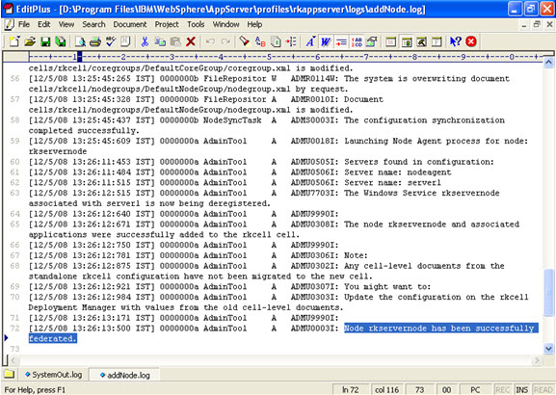Cut selection using the scissors icon
This screenshot has width=556, height=395.
[x=145, y=41]
